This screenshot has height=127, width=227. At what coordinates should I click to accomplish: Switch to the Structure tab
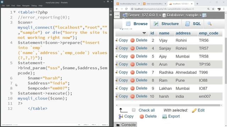pos(166,24)
